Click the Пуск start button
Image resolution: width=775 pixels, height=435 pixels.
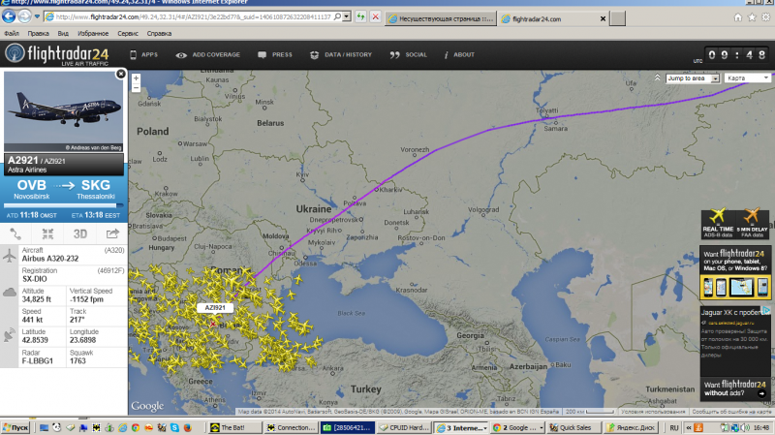click(x=15, y=427)
